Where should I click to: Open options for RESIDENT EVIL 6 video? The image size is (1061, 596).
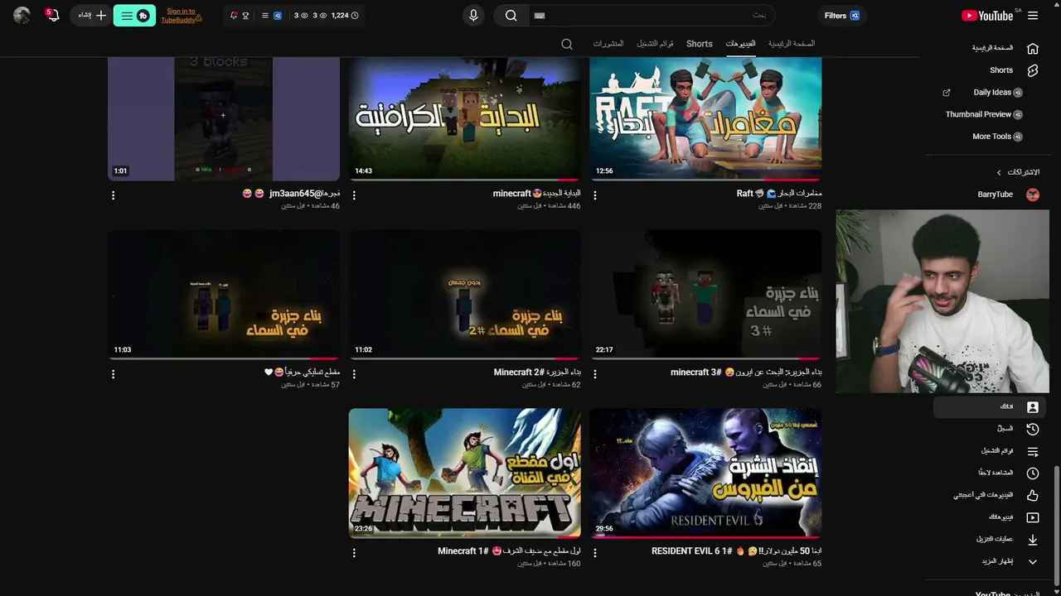(x=595, y=553)
